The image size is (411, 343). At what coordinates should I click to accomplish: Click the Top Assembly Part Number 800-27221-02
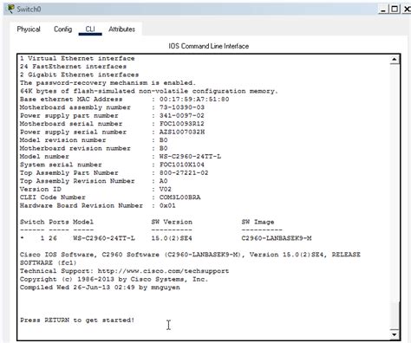pyautogui.click(x=184, y=172)
